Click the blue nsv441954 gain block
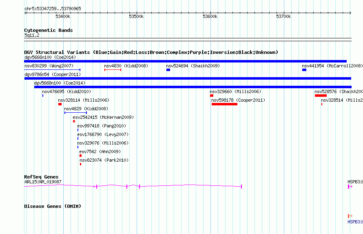The height and width of the screenshot is (234, 363). tap(304, 70)
